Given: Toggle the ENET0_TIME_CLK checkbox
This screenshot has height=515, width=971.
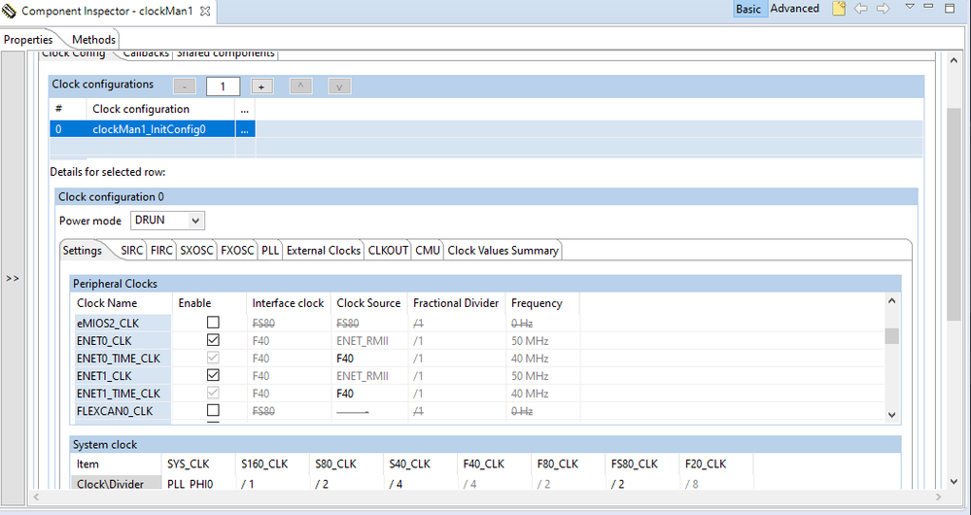Looking at the screenshot, I should (213, 358).
